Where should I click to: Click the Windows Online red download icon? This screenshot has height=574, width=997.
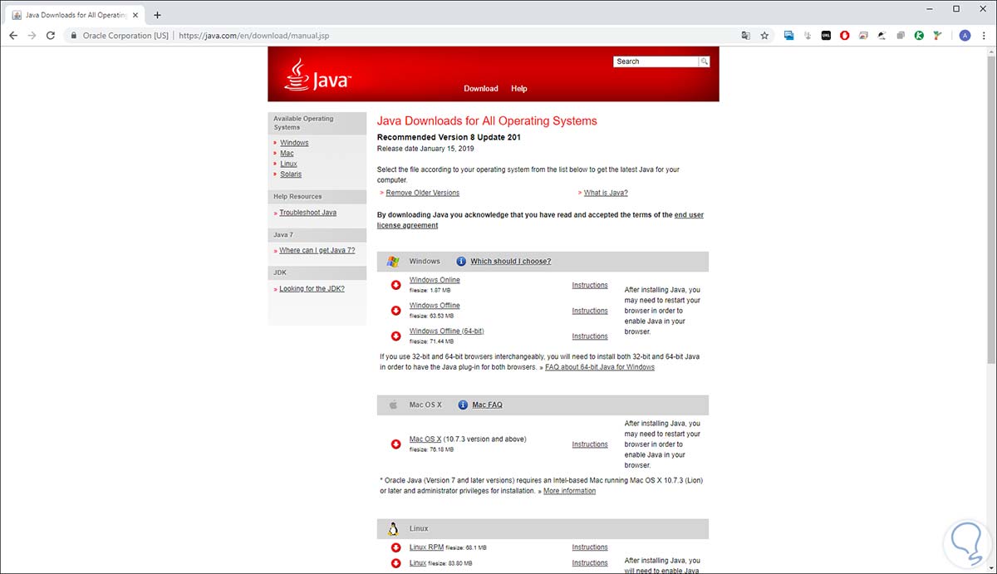click(395, 285)
